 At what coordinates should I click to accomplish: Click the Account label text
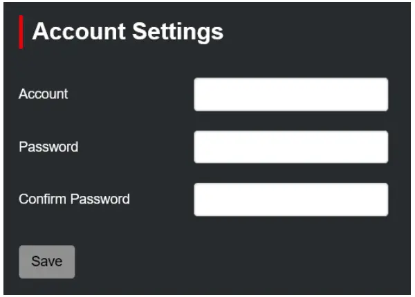coord(44,94)
